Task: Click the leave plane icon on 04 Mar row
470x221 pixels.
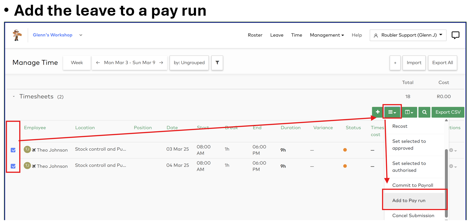Action: (x=34, y=166)
